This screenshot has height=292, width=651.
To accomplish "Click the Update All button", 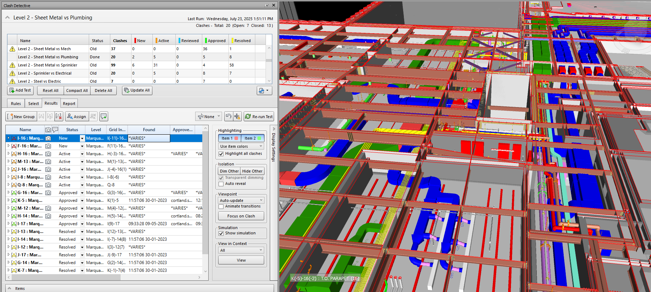I will (137, 90).
